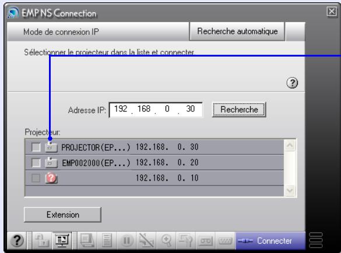Select the EMP002000(EP...) name in the list
341x253 pixels.
(96, 163)
